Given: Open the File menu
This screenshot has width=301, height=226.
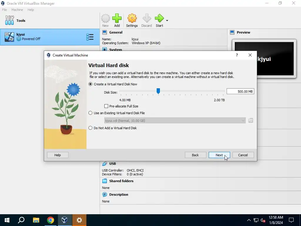Looking at the screenshot, I should 4,10.
